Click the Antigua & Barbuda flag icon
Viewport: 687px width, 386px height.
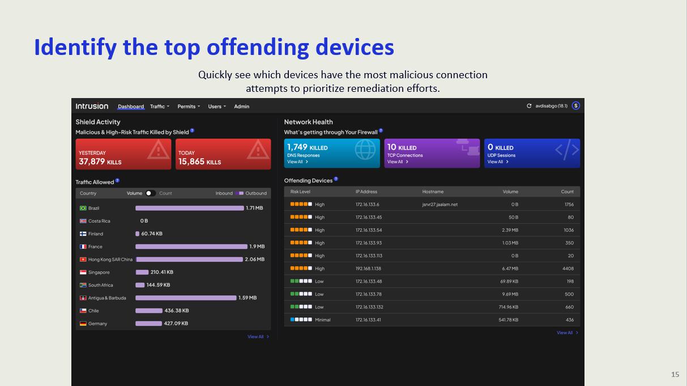tap(83, 298)
